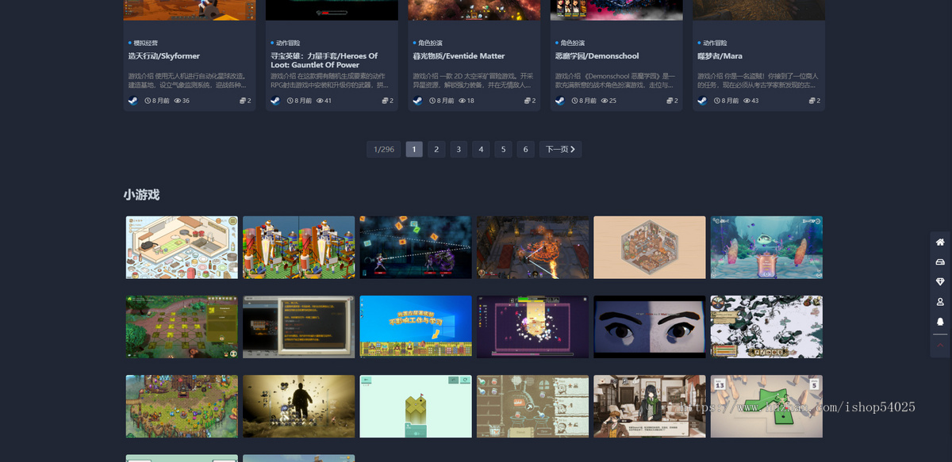Click the 模拟经营 tag on the Skyformer card
This screenshot has width=952, height=462.
[145, 43]
